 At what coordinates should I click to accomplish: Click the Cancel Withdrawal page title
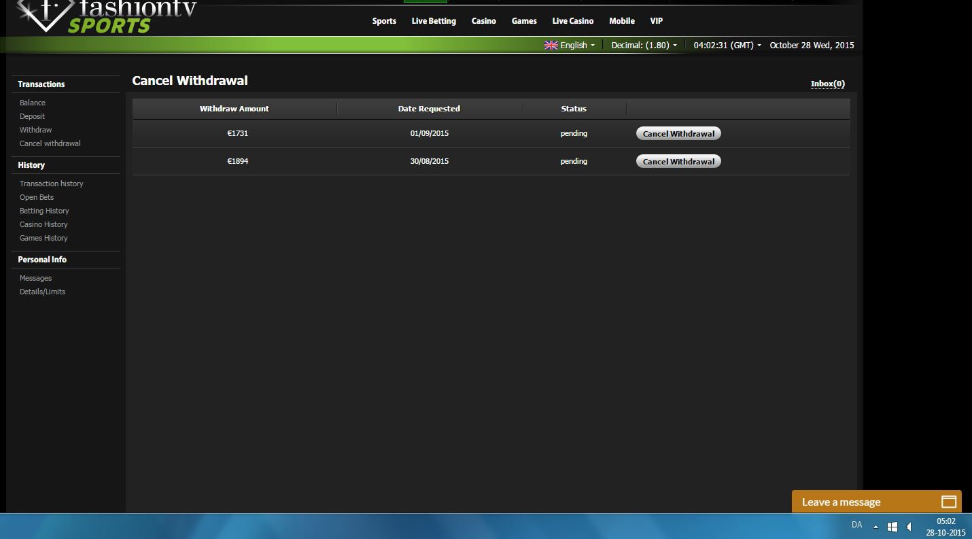[x=190, y=80]
